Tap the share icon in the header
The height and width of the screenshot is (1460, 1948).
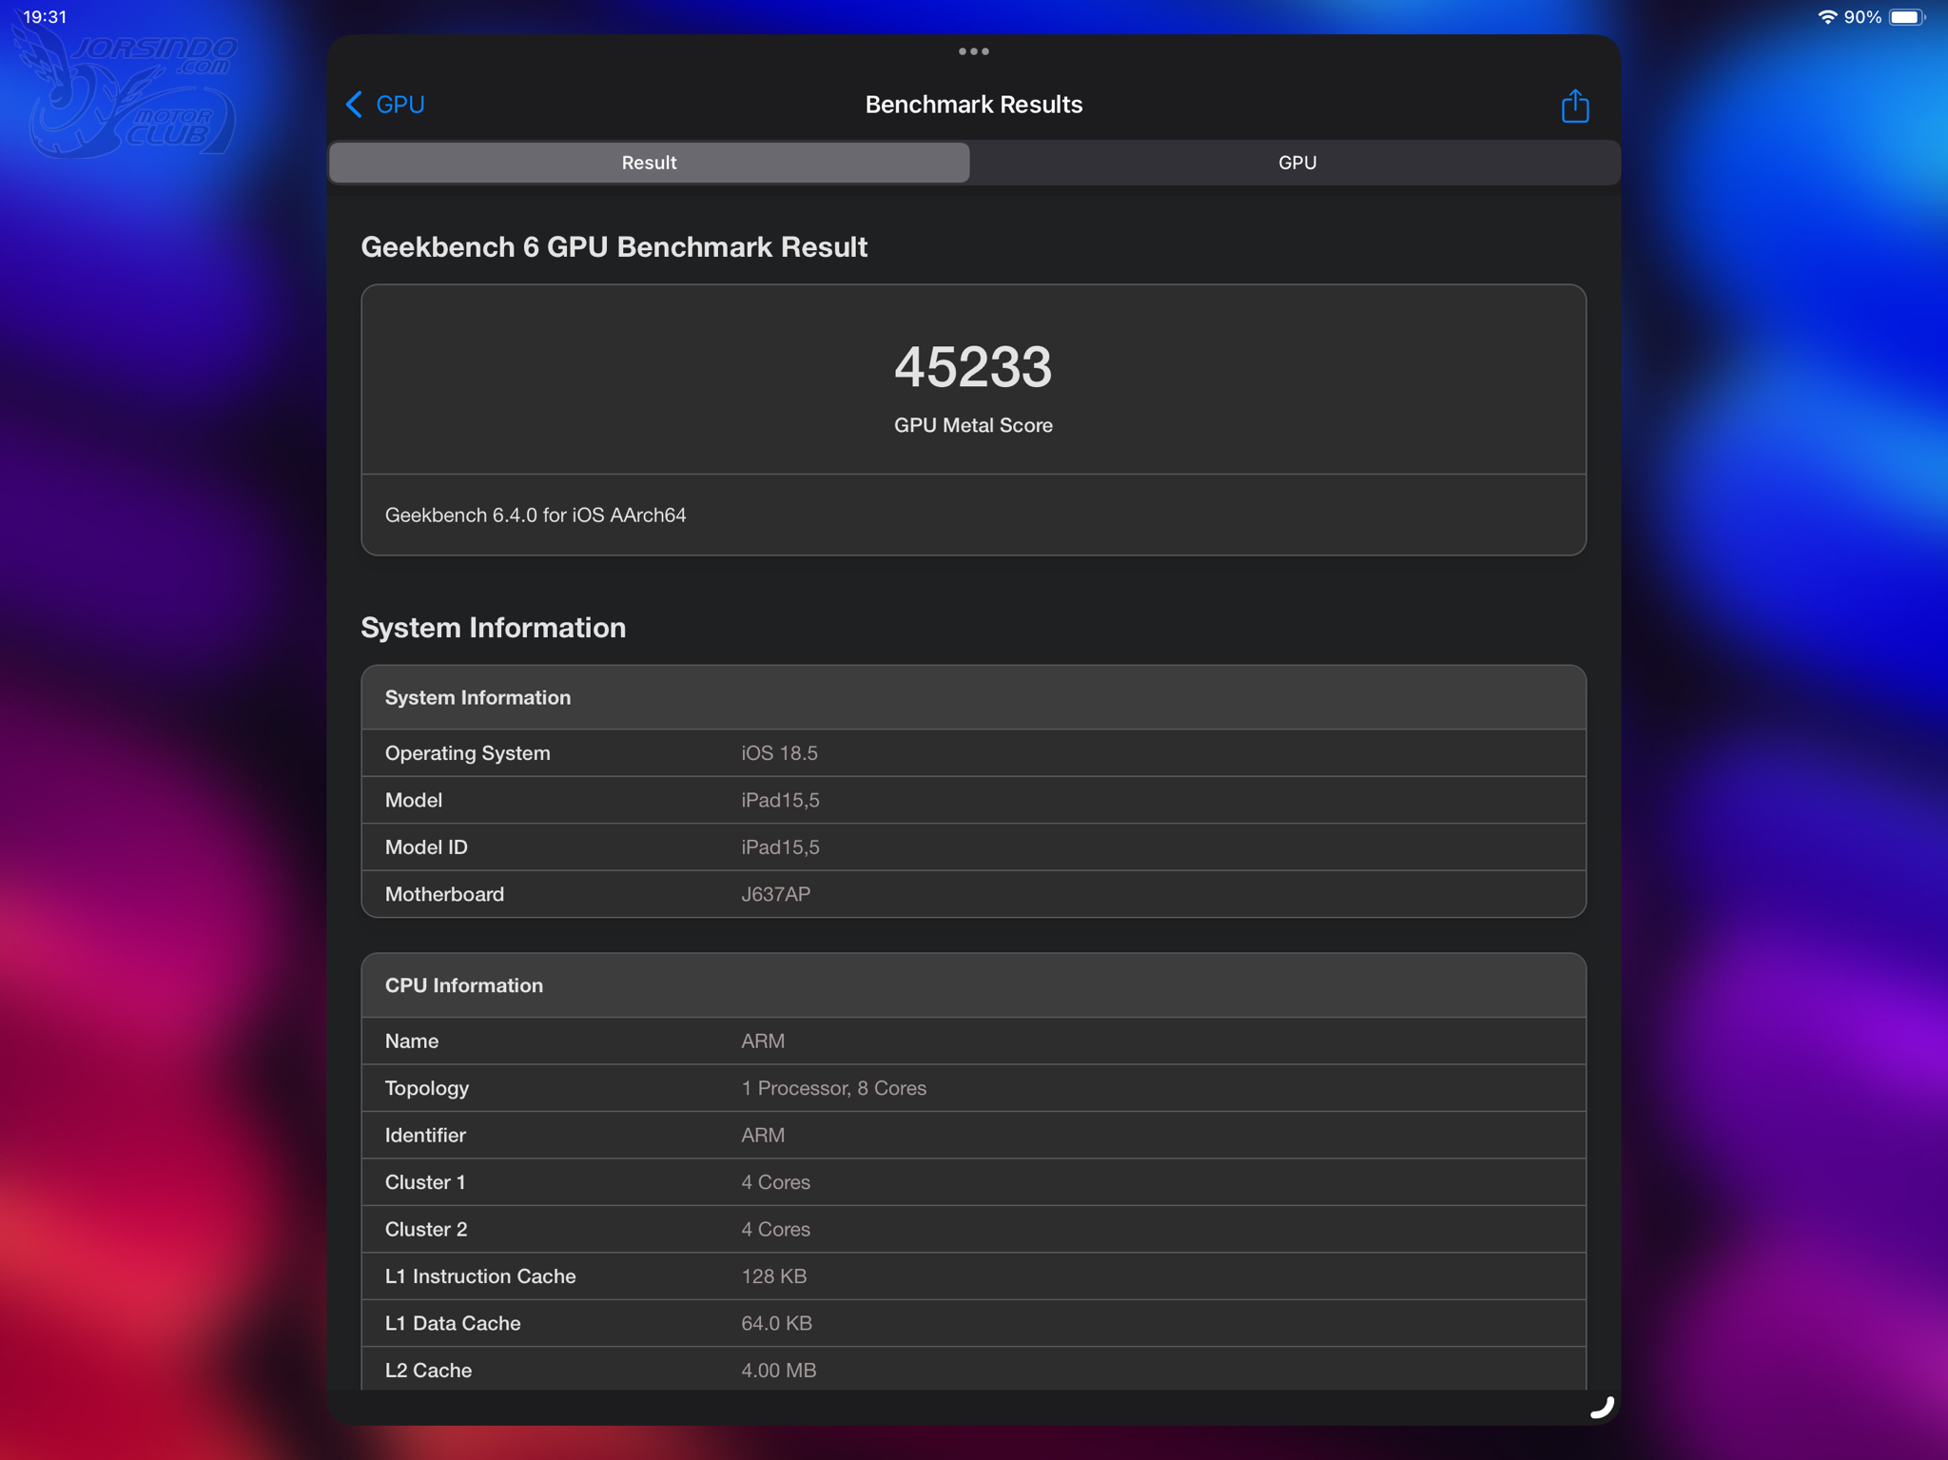click(1574, 106)
